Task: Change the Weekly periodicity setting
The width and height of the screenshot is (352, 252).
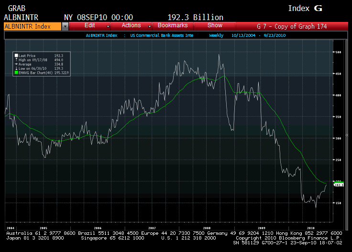Action: tap(216, 35)
